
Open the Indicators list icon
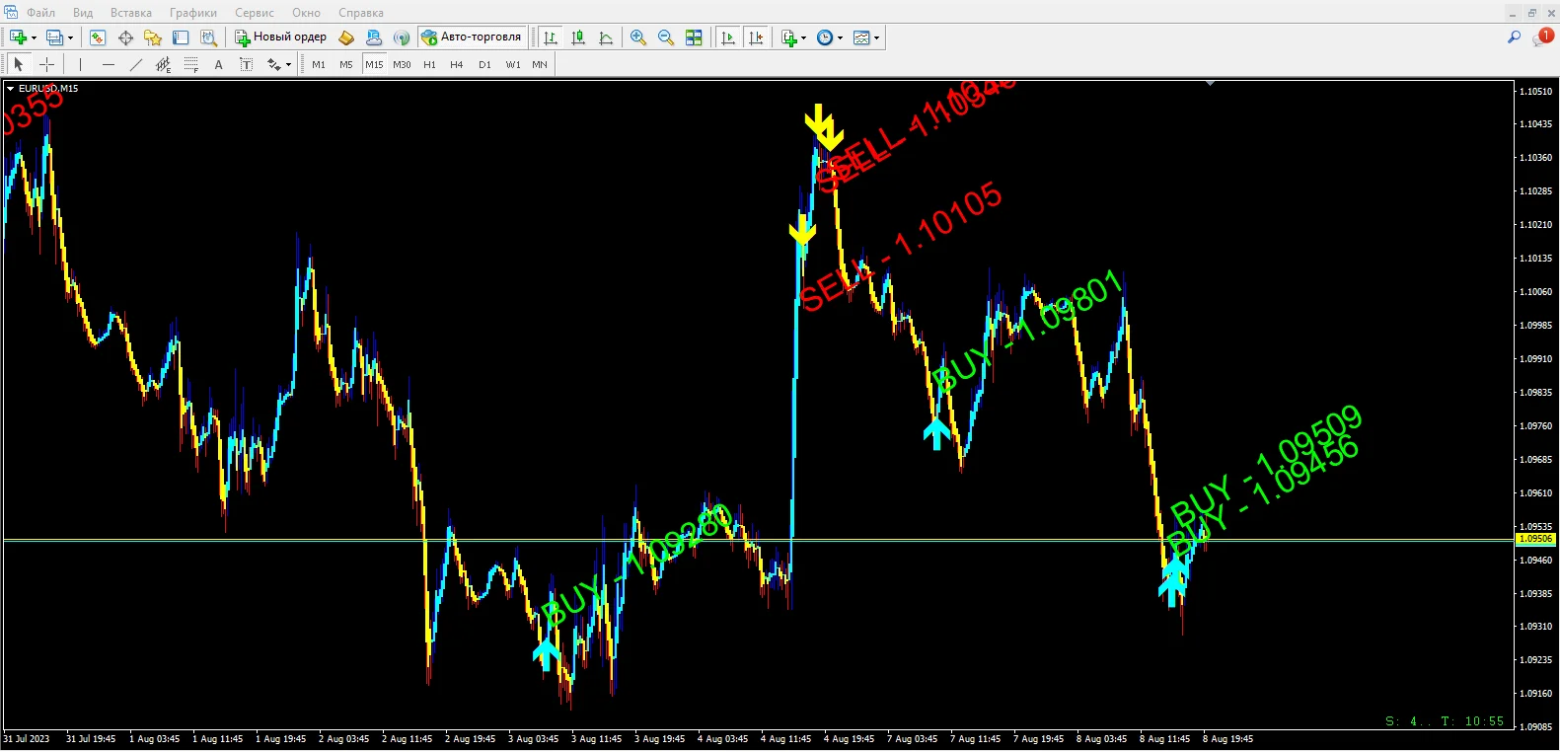point(788,38)
